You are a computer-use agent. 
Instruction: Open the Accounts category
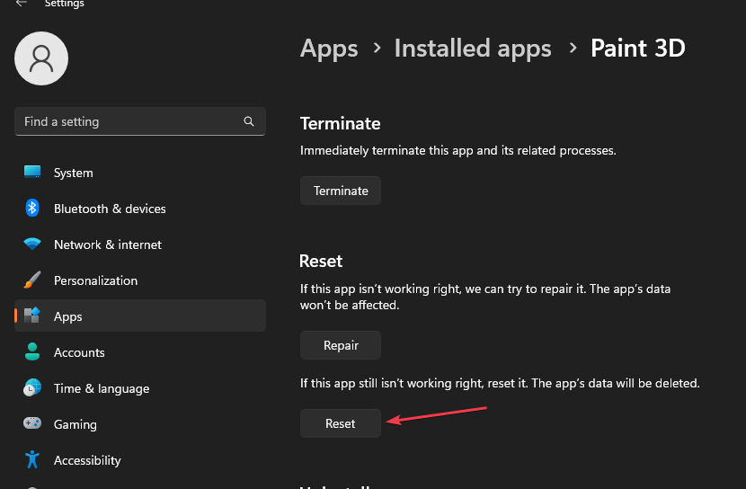click(140, 352)
